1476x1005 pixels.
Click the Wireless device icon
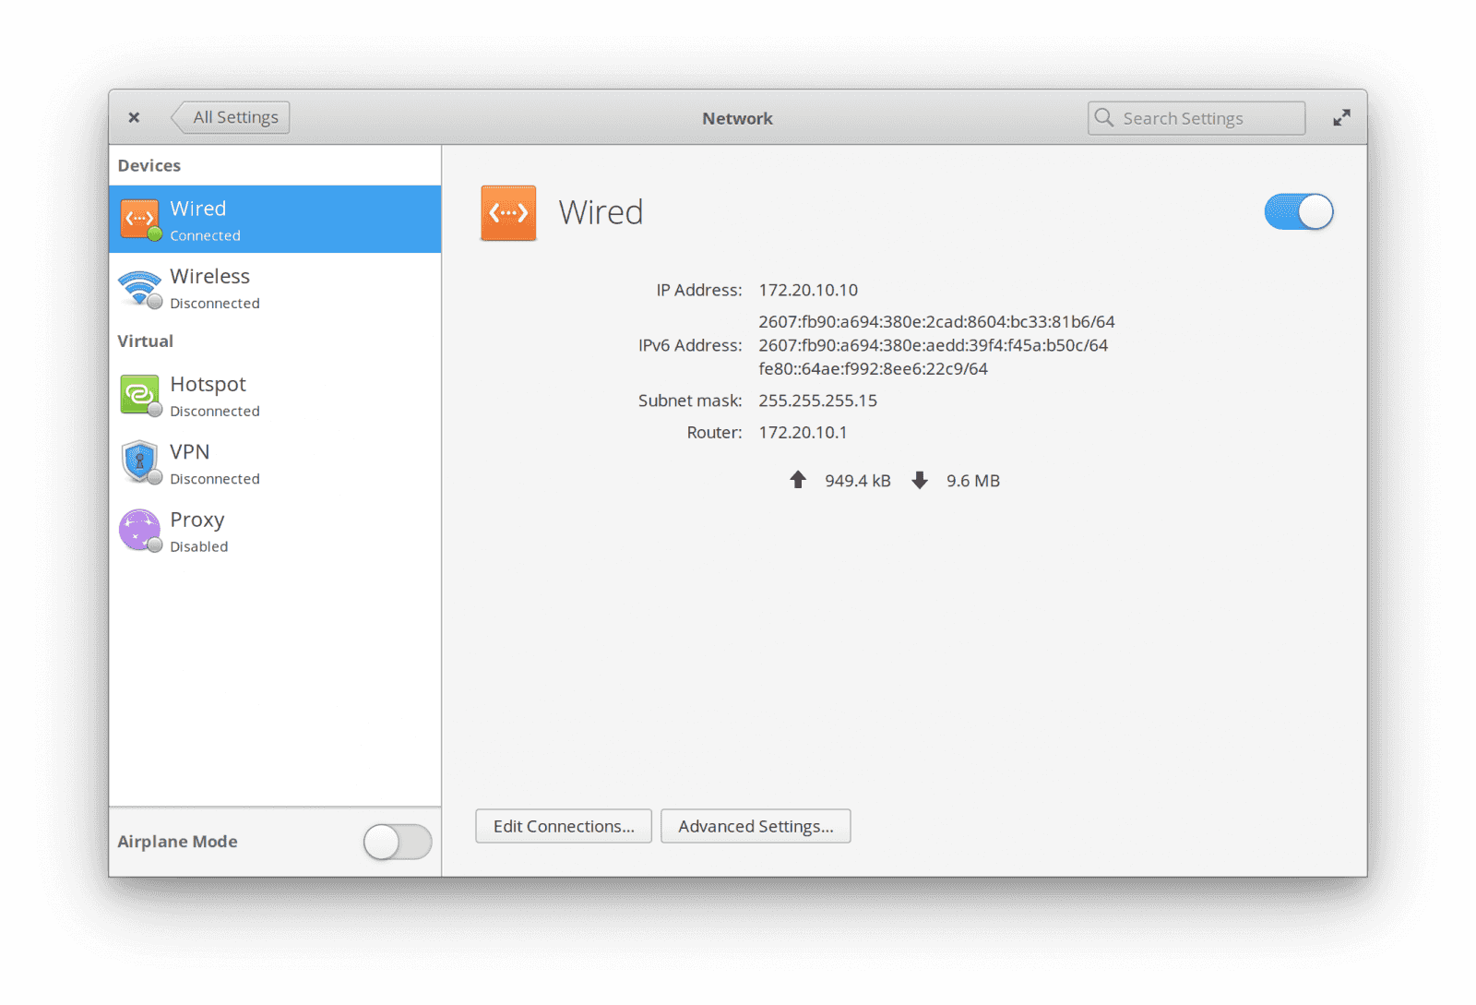coord(140,287)
